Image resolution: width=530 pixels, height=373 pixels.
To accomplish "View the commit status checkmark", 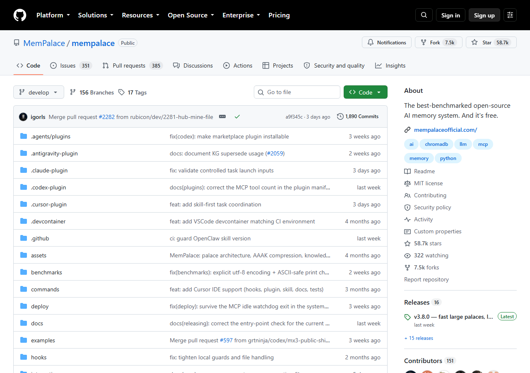I will tap(237, 117).
